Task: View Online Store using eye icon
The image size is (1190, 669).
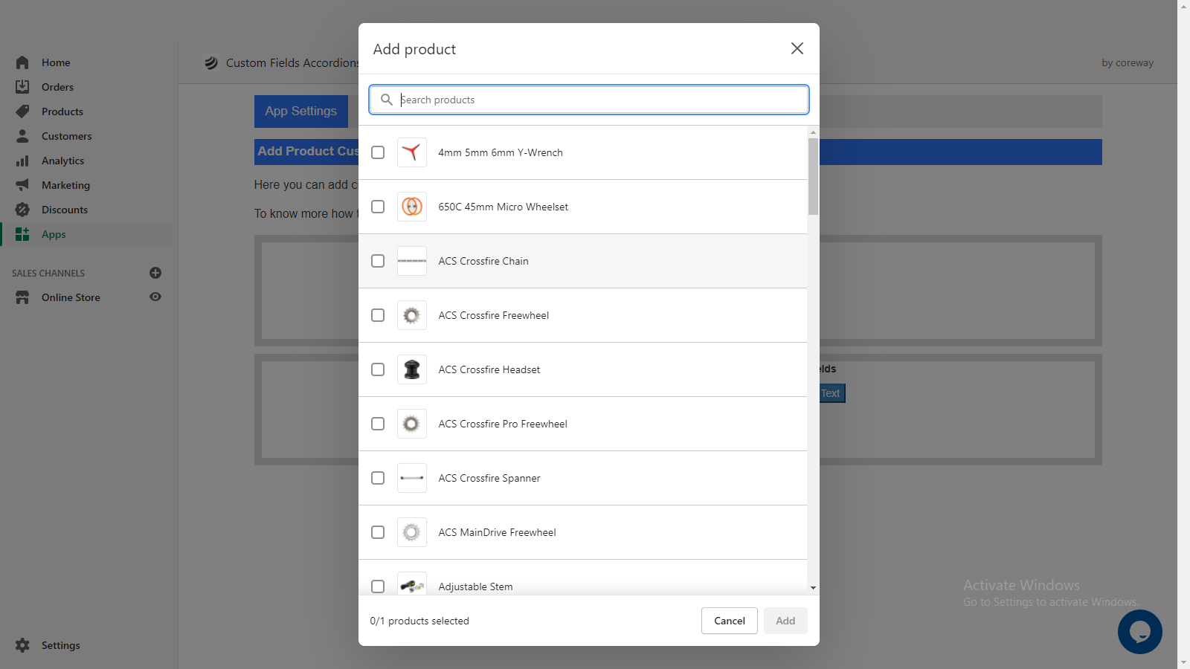Action: (155, 297)
